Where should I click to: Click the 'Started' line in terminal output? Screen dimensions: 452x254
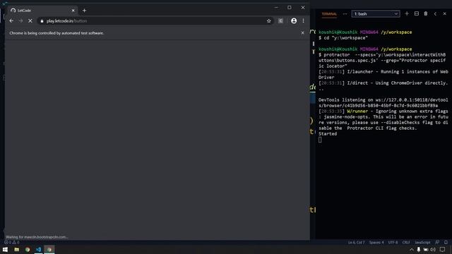(328, 133)
